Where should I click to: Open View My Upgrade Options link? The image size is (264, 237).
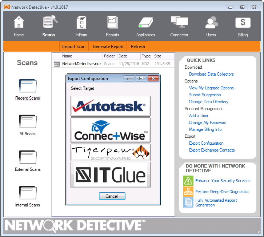[x=211, y=88]
